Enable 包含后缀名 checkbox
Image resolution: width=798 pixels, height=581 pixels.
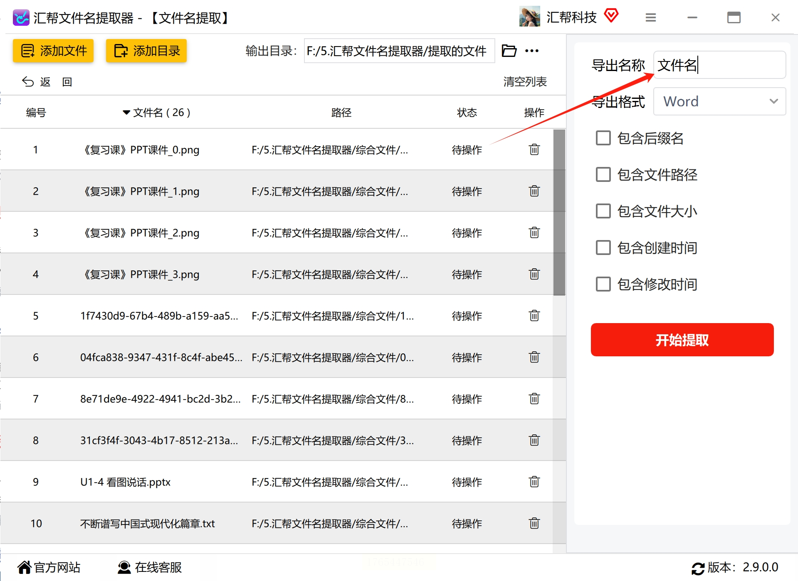tap(603, 138)
